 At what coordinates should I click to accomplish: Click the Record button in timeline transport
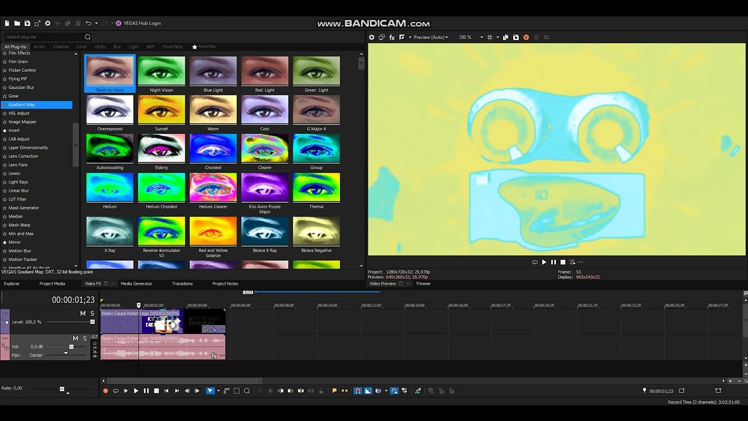click(x=105, y=391)
